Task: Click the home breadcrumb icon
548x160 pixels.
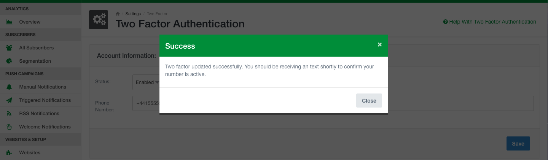Action: click(x=118, y=14)
